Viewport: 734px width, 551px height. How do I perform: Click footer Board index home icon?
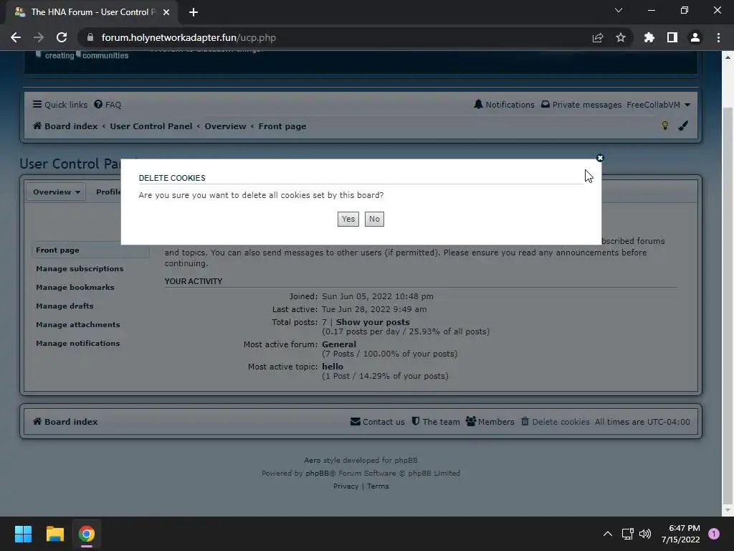(37, 422)
